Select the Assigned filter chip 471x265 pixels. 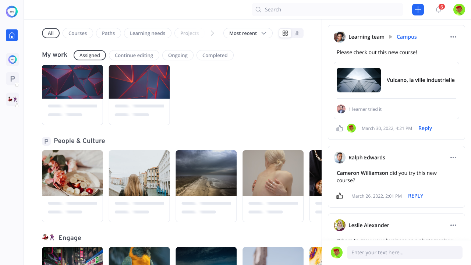90,55
